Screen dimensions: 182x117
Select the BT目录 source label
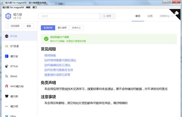click(x=15, y=46)
